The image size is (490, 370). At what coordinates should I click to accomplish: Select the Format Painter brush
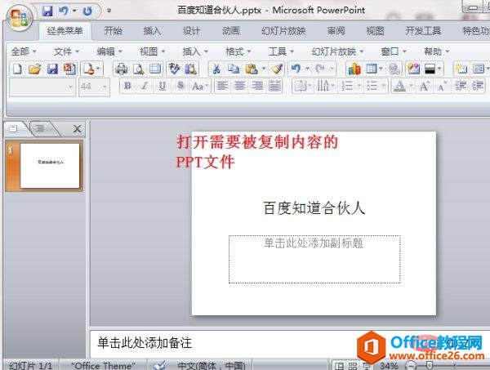tap(277, 69)
